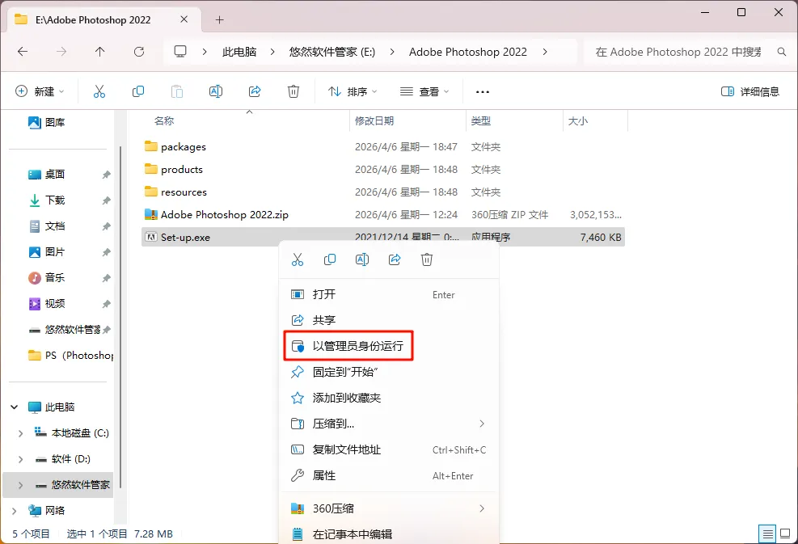Open the 360压缩 submenu
Viewport: 798px width, 544px height.
(389, 508)
